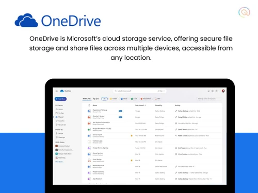The height and width of the screenshot is (193, 258).
Task: Switch to the By you tab
Action: tap(96, 99)
